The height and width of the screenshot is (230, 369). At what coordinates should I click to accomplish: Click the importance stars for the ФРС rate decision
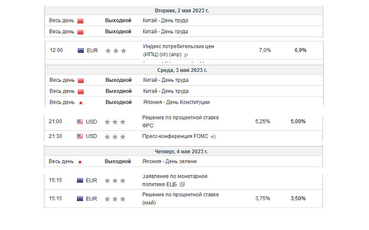115,122
